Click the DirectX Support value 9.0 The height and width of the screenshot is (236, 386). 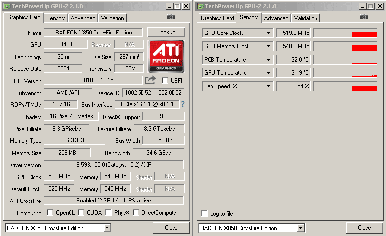(164, 116)
